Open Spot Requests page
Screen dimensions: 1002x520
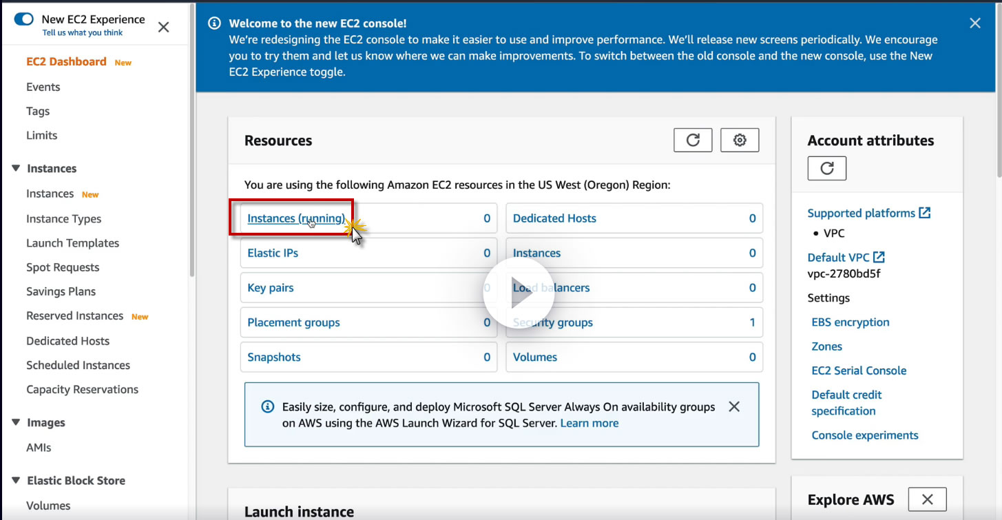click(x=63, y=267)
